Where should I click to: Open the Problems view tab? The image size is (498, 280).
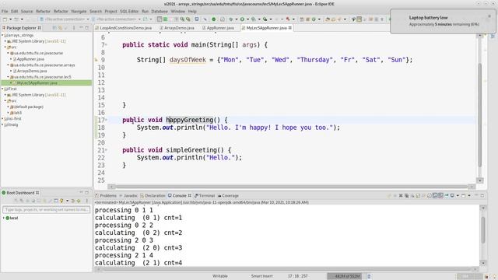pyautogui.click(x=106, y=195)
